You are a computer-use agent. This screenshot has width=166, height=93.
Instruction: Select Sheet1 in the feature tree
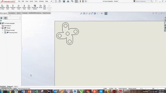(x=9, y=28)
